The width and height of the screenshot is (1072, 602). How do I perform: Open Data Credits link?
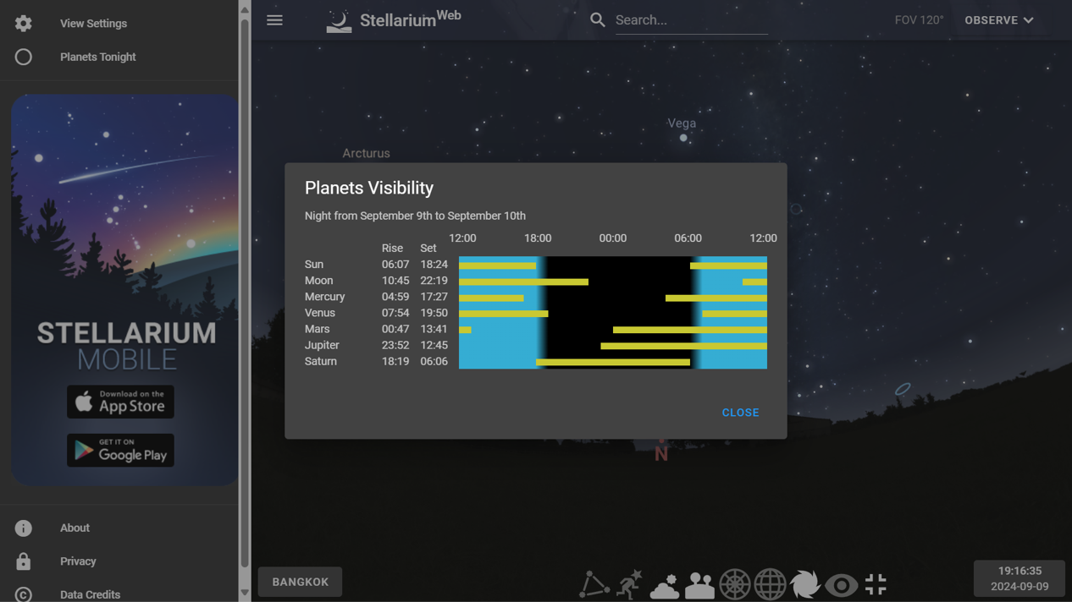point(90,594)
